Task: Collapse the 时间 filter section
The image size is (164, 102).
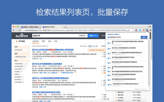Action: [28, 47]
